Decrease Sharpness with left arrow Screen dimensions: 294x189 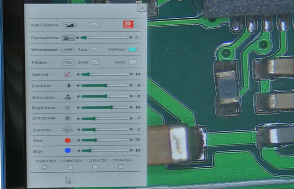[x=78, y=119]
